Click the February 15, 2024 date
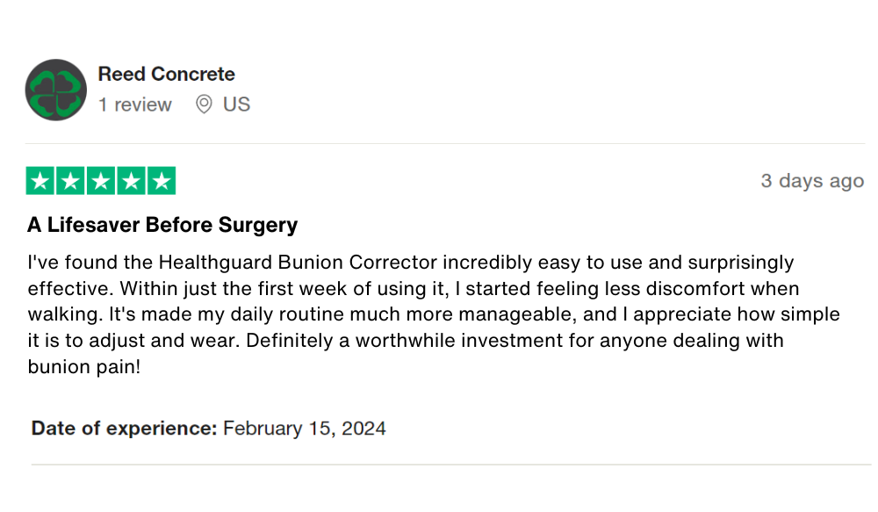Screen dimensions: 878x512 305,429
